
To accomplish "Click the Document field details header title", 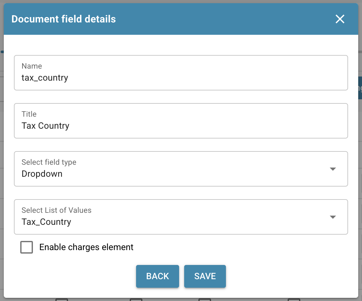I will [64, 19].
